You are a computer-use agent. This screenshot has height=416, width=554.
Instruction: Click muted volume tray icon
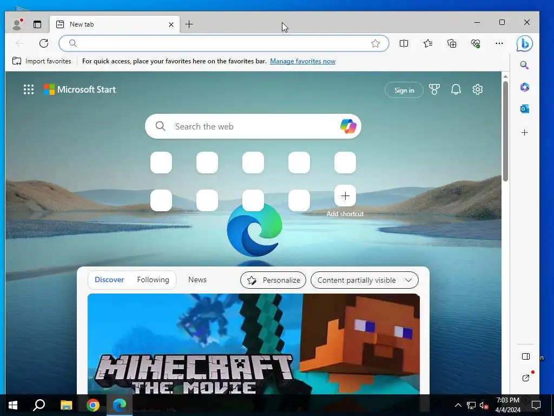(484, 405)
